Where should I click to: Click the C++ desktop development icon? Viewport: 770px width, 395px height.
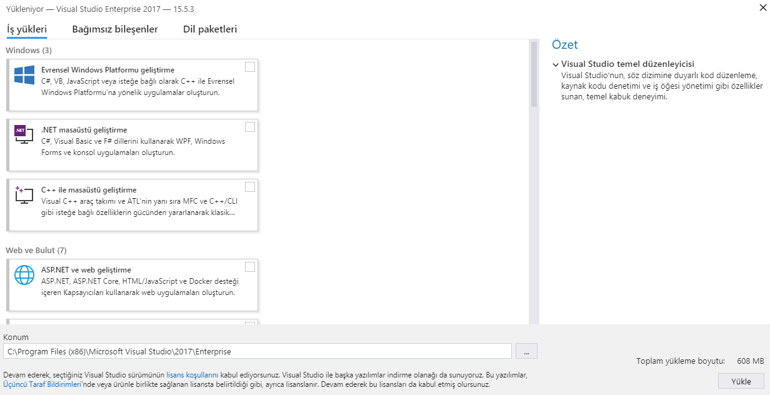coord(24,194)
